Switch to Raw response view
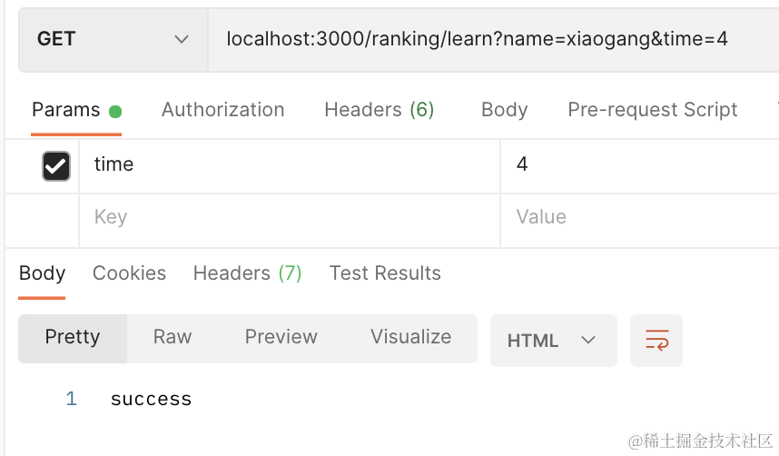The width and height of the screenshot is (779, 456). point(173,337)
